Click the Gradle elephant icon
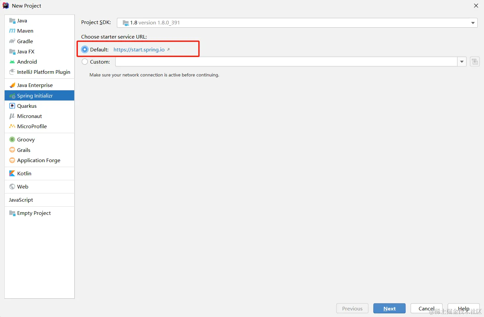Viewport: 484px width, 317px height. [x=12, y=41]
